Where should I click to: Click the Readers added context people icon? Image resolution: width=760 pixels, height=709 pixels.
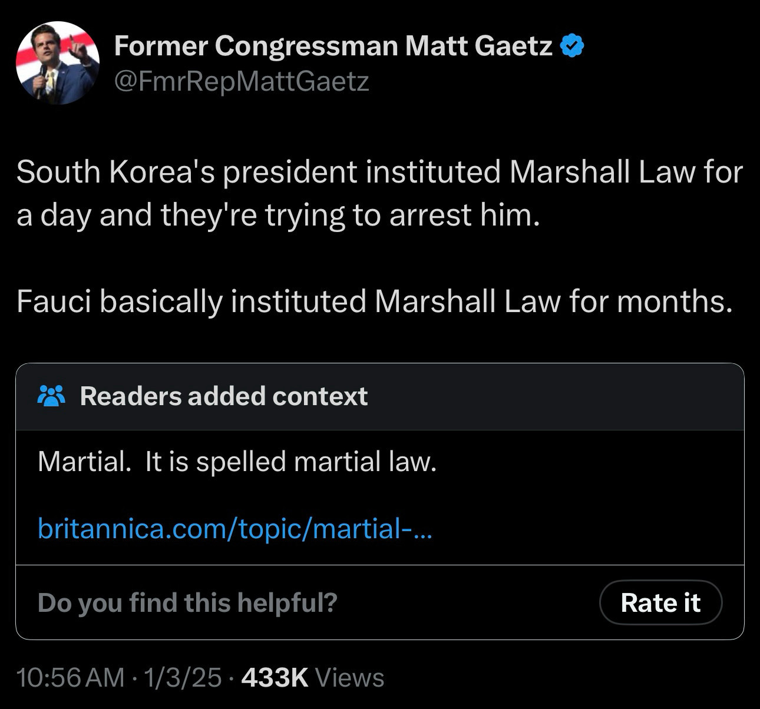click(x=51, y=396)
